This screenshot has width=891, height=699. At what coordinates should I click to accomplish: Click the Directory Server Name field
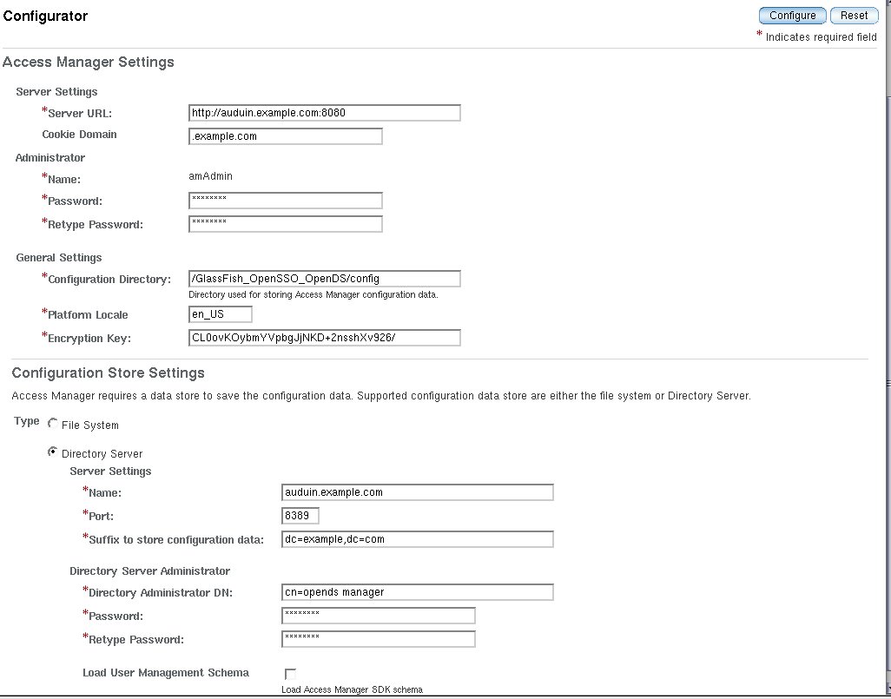click(417, 492)
